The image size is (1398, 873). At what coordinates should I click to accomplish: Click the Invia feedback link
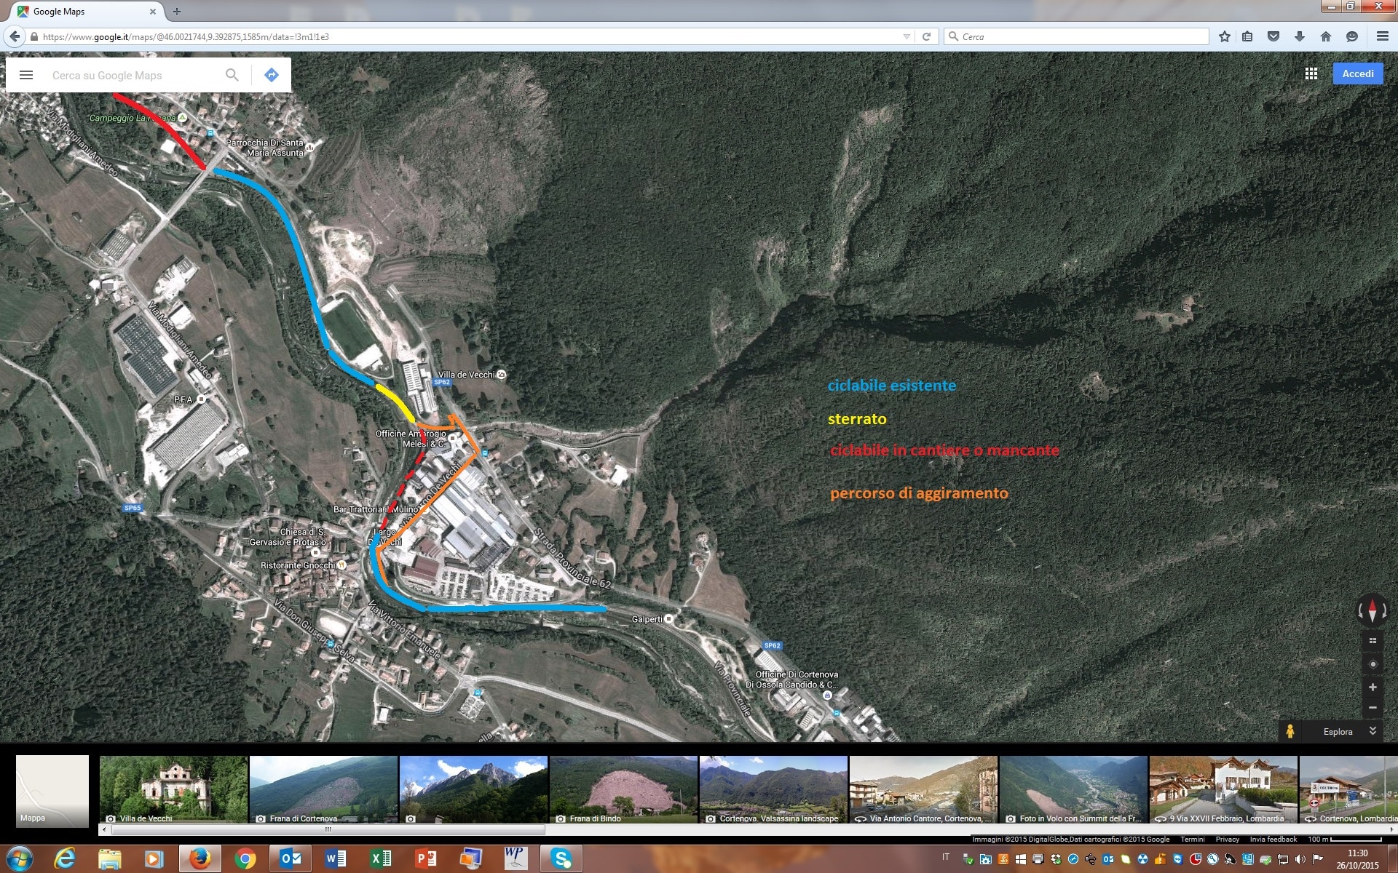click(x=1273, y=840)
